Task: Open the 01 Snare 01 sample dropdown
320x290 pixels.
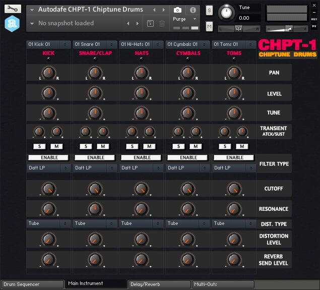Action: point(95,44)
